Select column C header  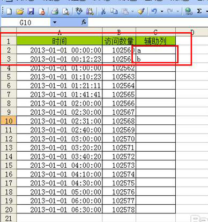coord(155,32)
